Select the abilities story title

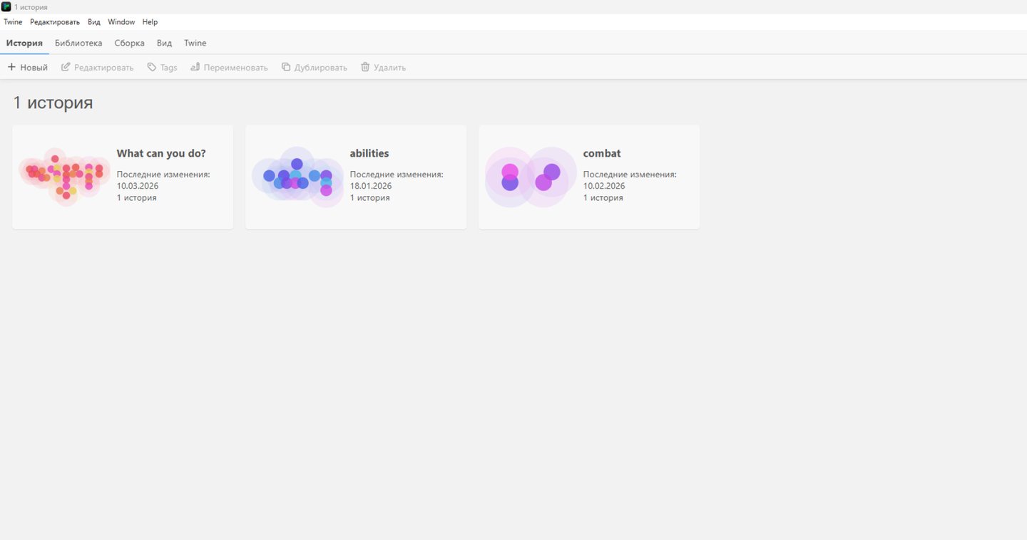tap(369, 153)
